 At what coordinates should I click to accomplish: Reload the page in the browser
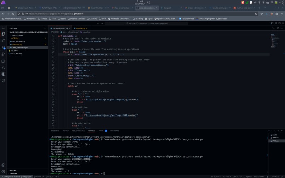(x=13, y=14)
